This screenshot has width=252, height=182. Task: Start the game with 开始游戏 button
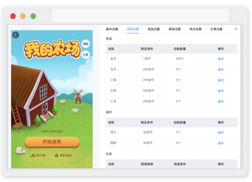point(52,142)
